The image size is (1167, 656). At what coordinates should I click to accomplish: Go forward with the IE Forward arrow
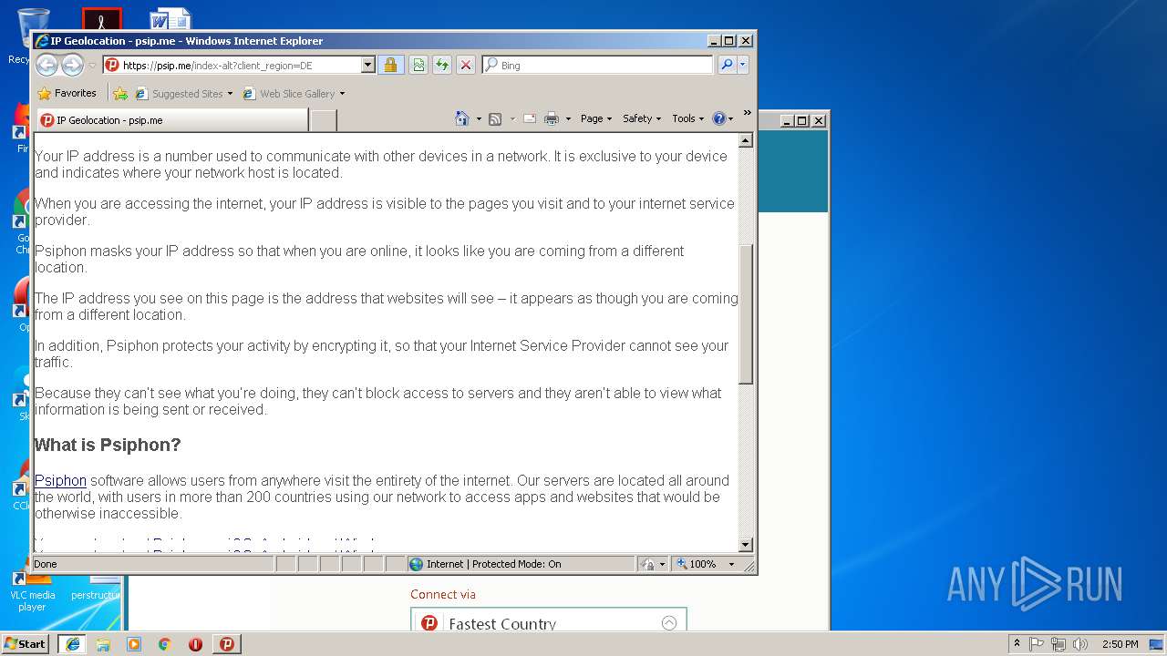[x=72, y=65]
